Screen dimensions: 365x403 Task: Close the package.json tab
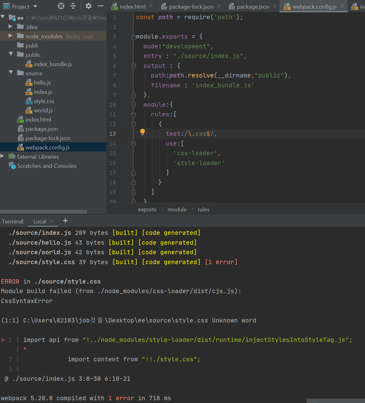pyautogui.click(x=275, y=6)
